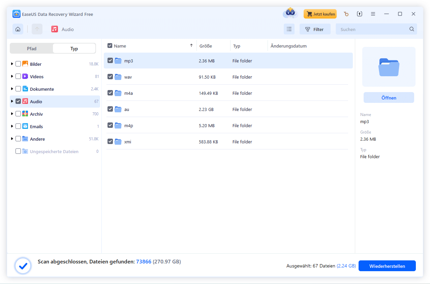Click the key activation icon
This screenshot has width=430, height=284.
(346, 14)
